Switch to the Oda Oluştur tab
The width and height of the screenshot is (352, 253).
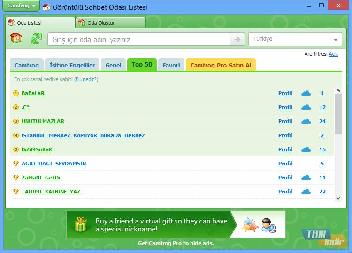coord(111,22)
